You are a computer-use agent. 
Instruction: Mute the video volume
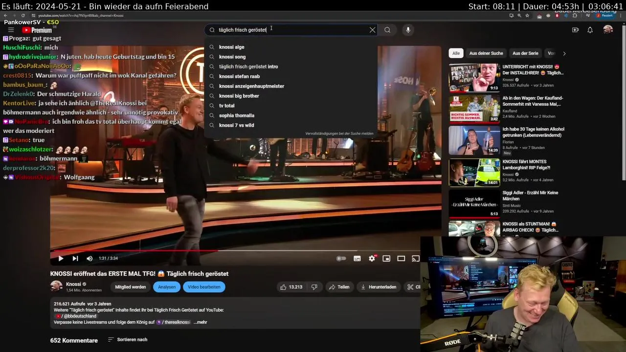coord(89,259)
